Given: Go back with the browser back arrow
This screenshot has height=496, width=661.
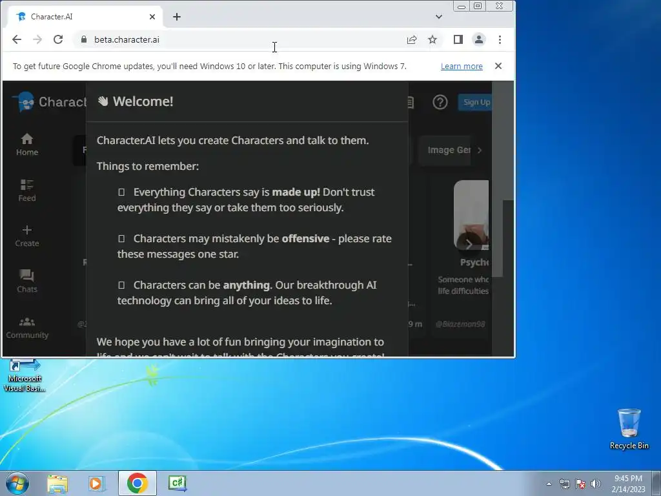Looking at the screenshot, I should (16, 39).
